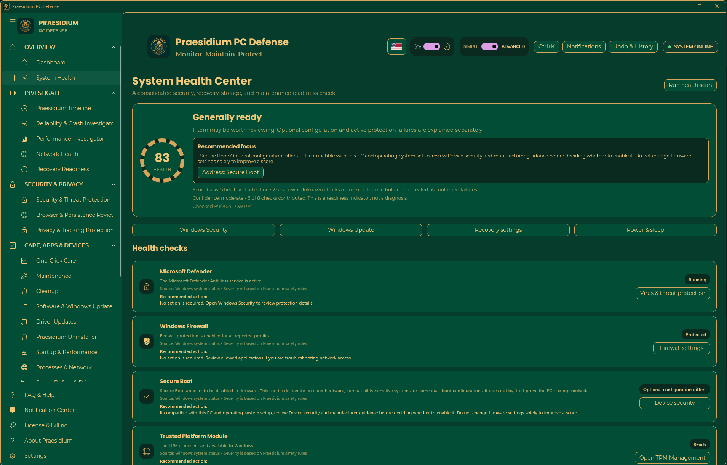This screenshot has height=465, width=727.
Task: Click the Performance Investigator icon
Action: [x=24, y=139]
